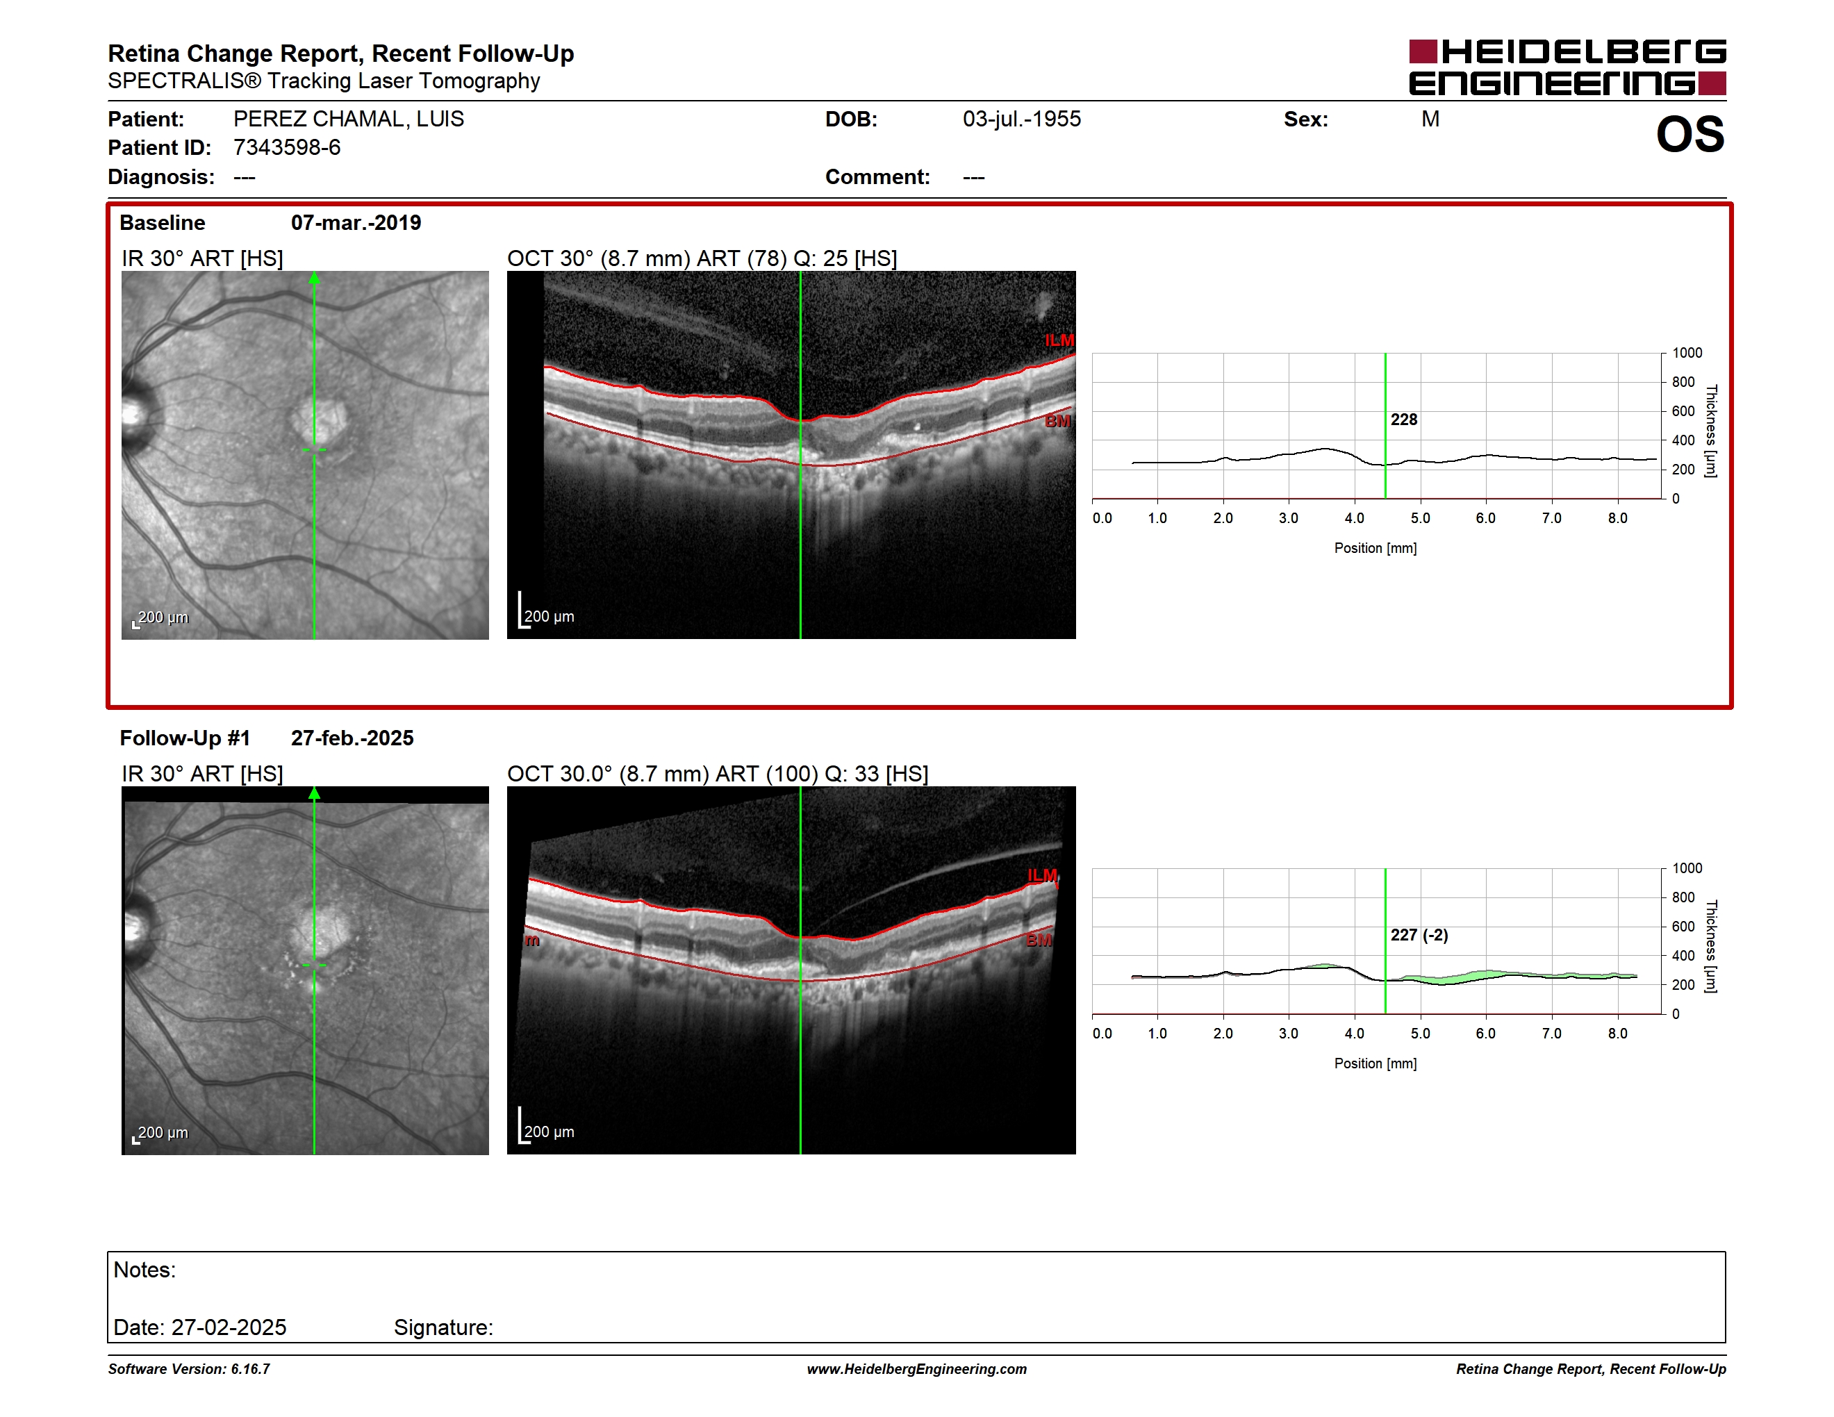Click the baseline thickness value '228'

(1404, 419)
